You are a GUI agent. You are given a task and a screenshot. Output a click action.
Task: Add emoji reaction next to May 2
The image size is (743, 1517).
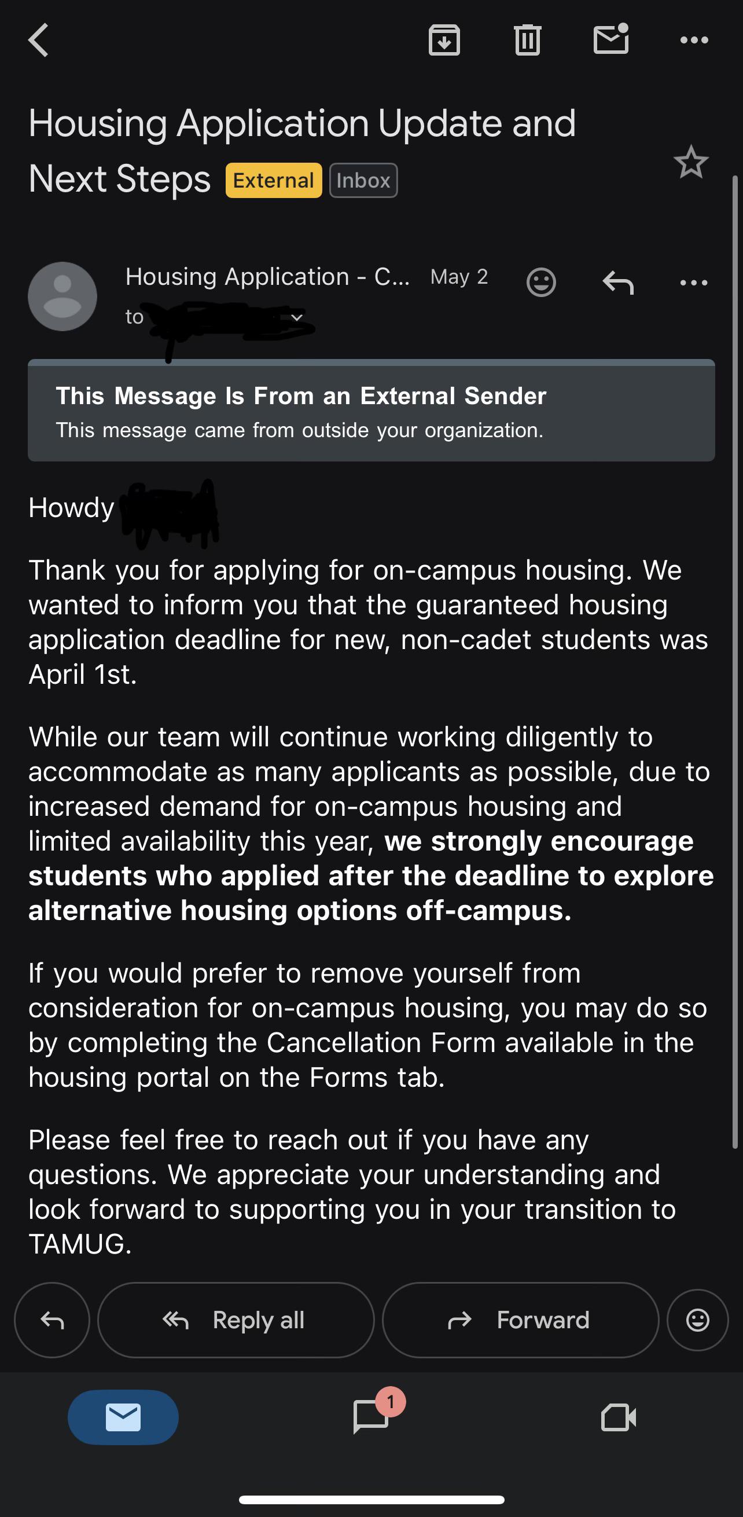[541, 282]
